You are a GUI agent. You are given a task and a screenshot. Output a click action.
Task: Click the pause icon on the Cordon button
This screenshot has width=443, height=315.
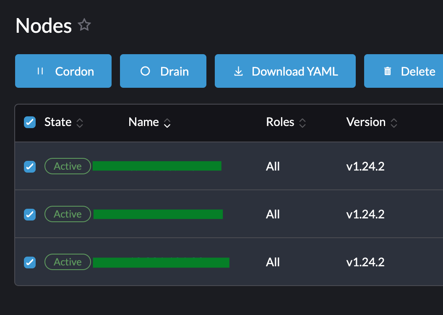pos(40,71)
